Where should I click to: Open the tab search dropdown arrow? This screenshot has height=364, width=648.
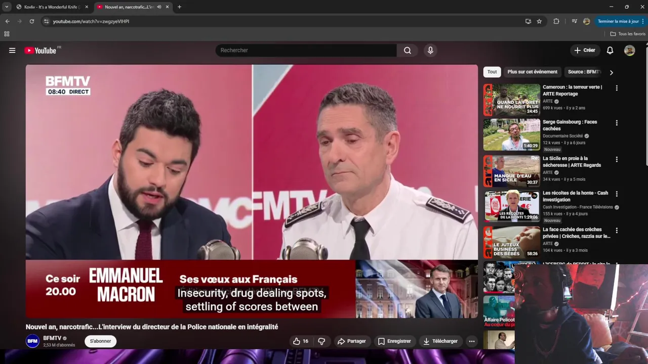pos(7,7)
